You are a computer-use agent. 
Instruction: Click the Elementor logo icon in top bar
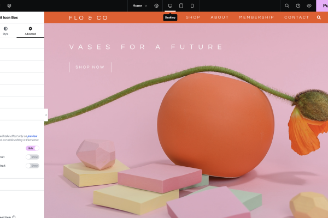tap(9, 6)
